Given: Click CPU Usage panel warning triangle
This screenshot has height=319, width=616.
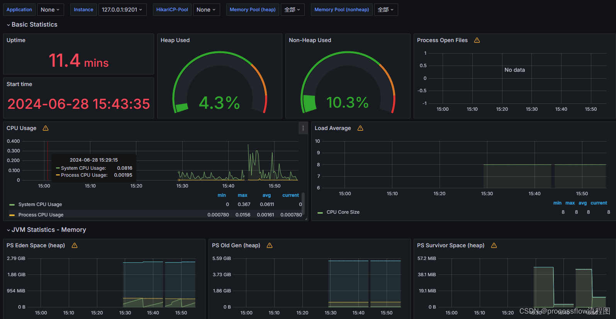Looking at the screenshot, I should 46,128.
